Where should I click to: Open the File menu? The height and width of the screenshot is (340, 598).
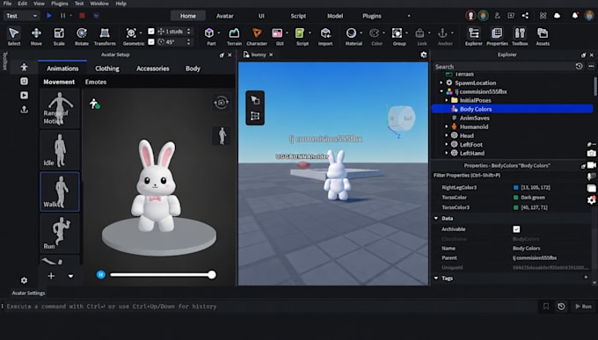(7, 4)
